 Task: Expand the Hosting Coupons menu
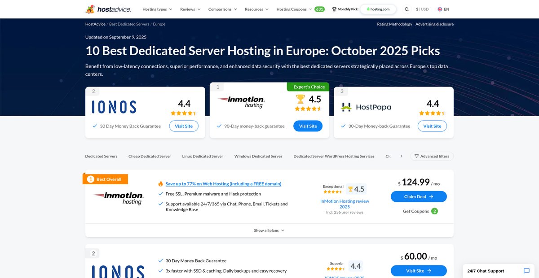(x=294, y=9)
